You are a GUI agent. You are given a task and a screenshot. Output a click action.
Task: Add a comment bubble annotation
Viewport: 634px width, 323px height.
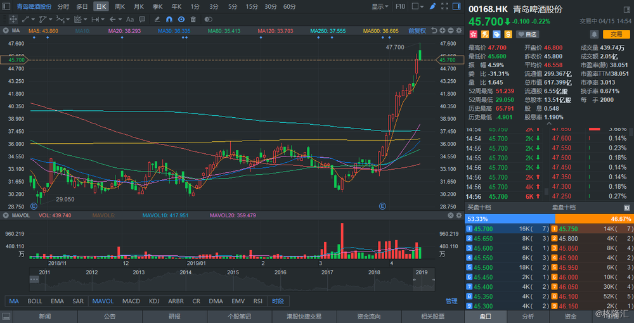(x=142, y=19)
